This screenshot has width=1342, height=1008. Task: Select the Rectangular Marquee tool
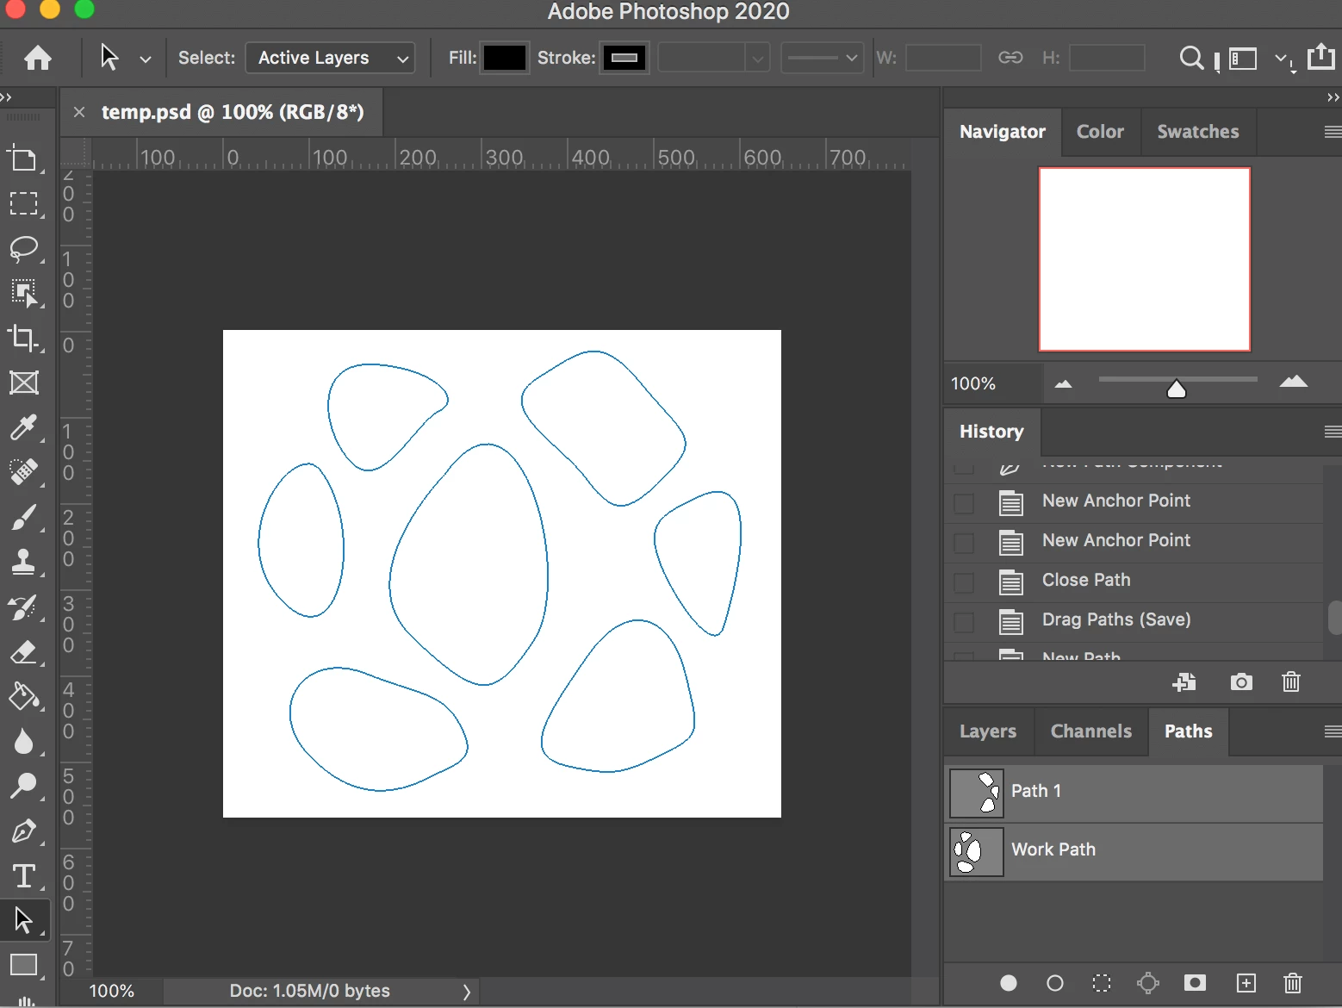[23, 203]
